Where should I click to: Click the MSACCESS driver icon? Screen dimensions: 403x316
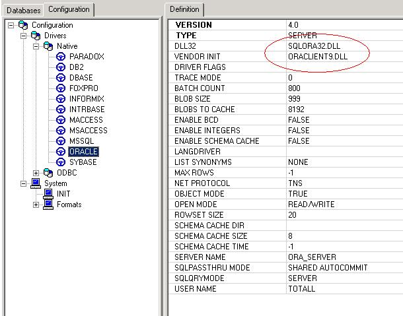click(x=61, y=131)
